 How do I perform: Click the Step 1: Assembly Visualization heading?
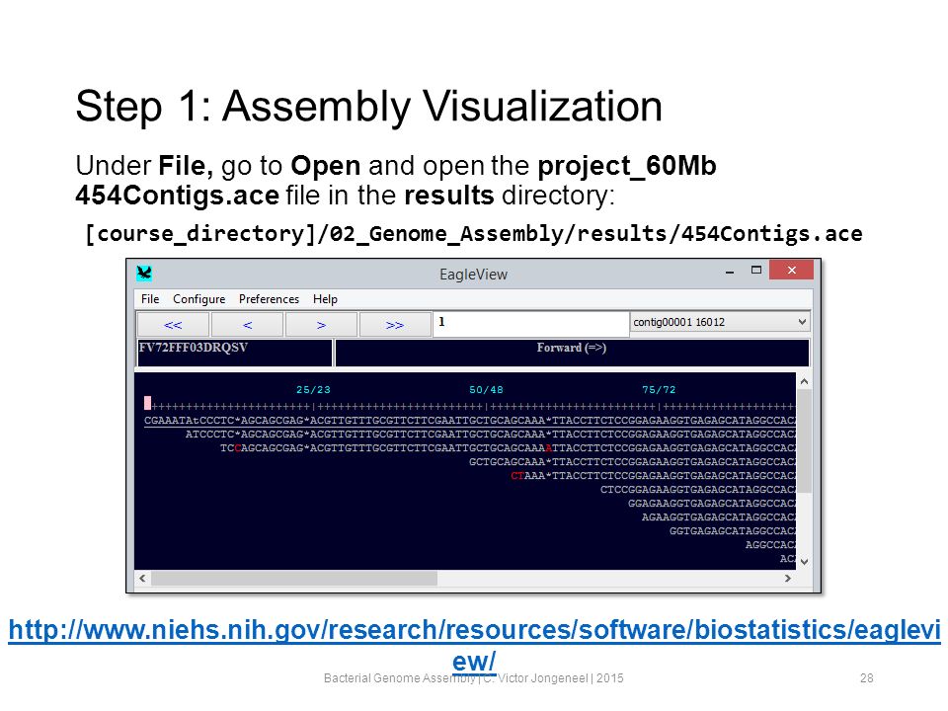pyautogui.click(x=368, y=107)
